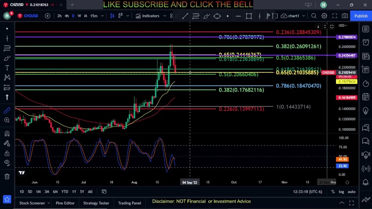The height and width of the screenshot is (209, 372).
Task: Open user profile avatar with 8 notifications
Action: point(8,16)
